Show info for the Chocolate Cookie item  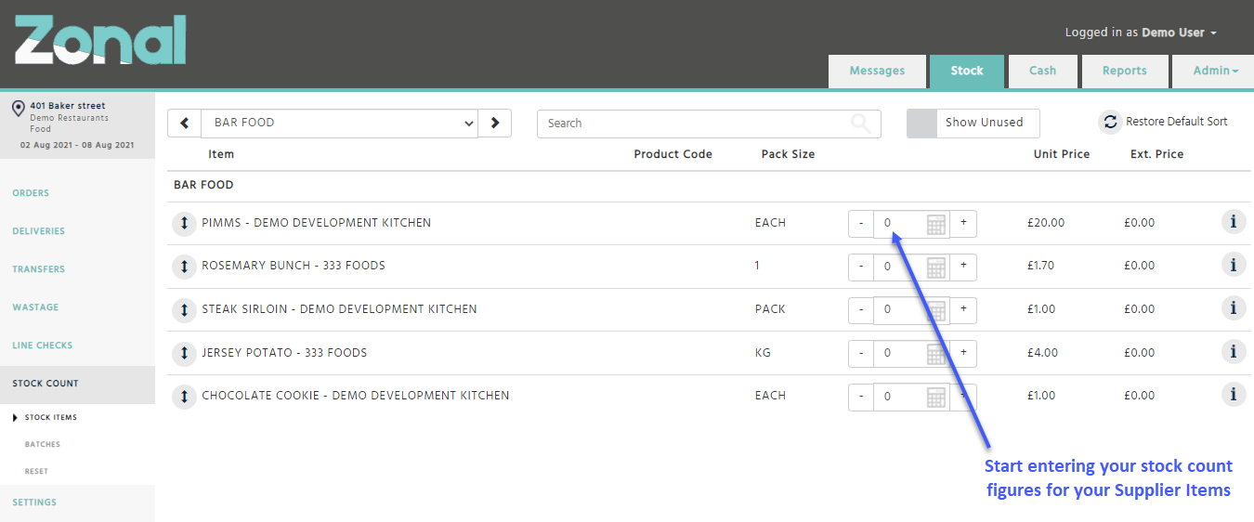1233,395
